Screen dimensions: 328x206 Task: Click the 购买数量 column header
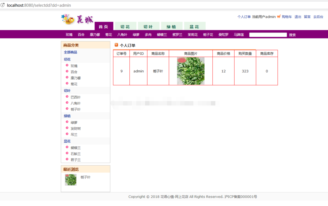pyautogui.click(x=245, y=54)
